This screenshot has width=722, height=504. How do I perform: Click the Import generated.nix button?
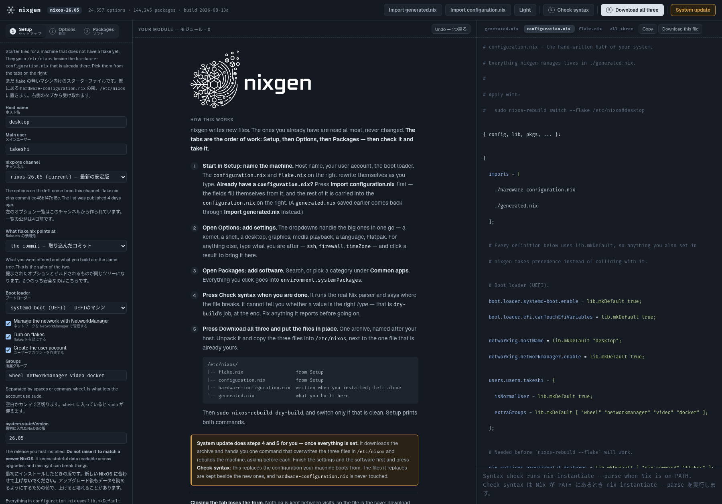click(412, 10)
